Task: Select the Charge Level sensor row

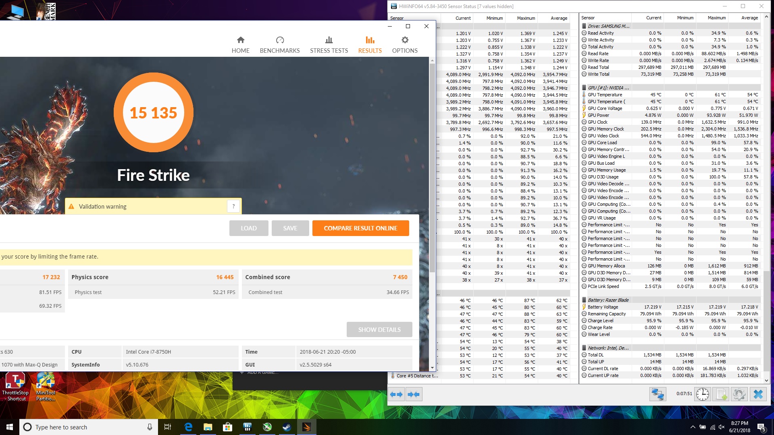Action: click(670, 321)
